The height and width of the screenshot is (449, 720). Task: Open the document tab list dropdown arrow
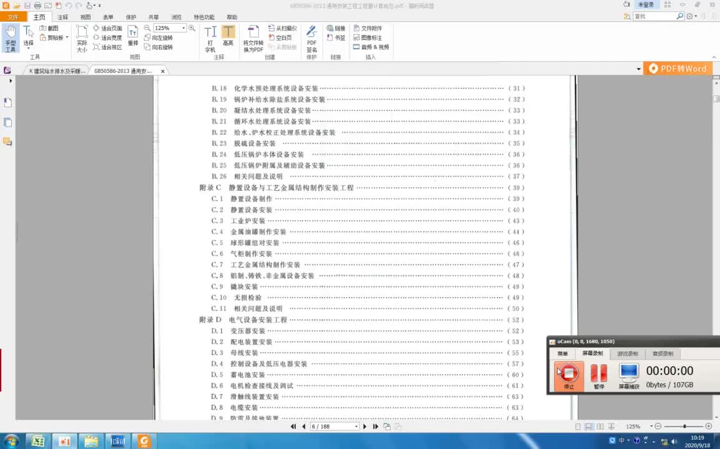(x=638, y=69)
